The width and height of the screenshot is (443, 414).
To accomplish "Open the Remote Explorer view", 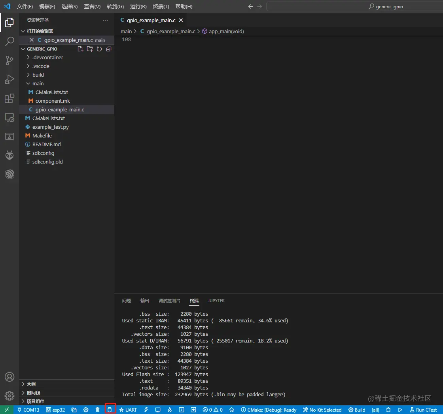I will coord(9,117).
